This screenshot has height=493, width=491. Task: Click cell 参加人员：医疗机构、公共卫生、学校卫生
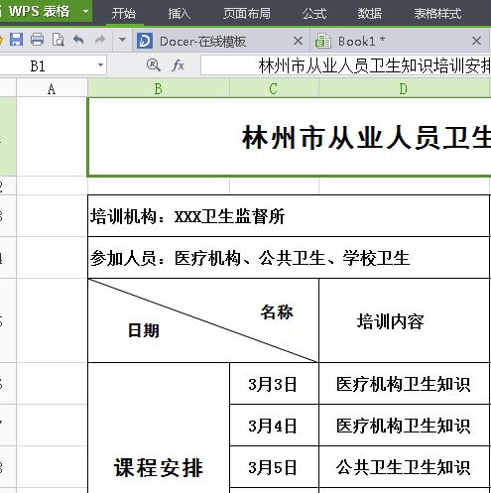pyautogui.click(x=289, y=258)
